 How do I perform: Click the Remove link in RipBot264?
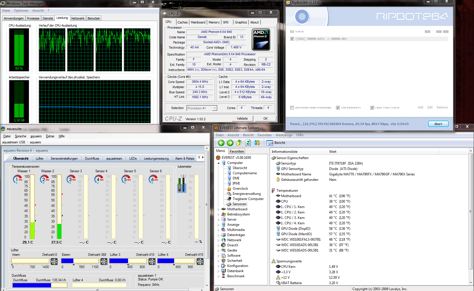click(x=442, y=108)
